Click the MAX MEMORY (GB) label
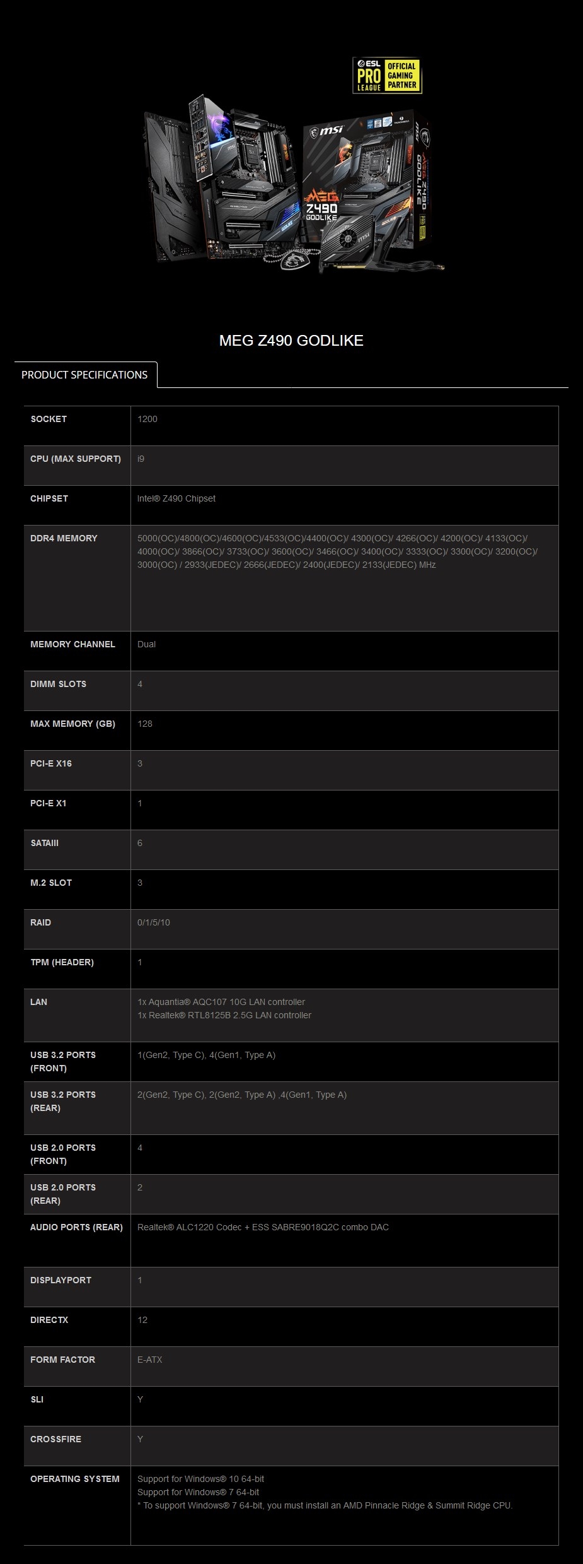The height and width of the screenshot is (1564, 583). coord(72,724)
